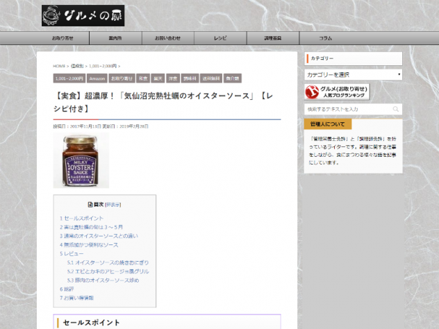This screenshot has height=329, width=439.
Task: Click the 【実食】超濃厚！ article title
Action: pos(163,102)
